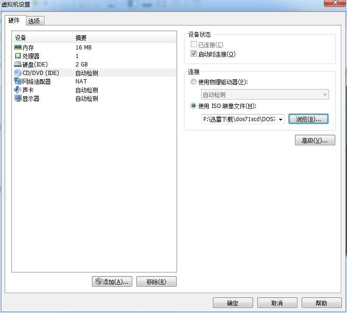
Task: Click the 浏览(B)... button
Action: tap(308, 119)
